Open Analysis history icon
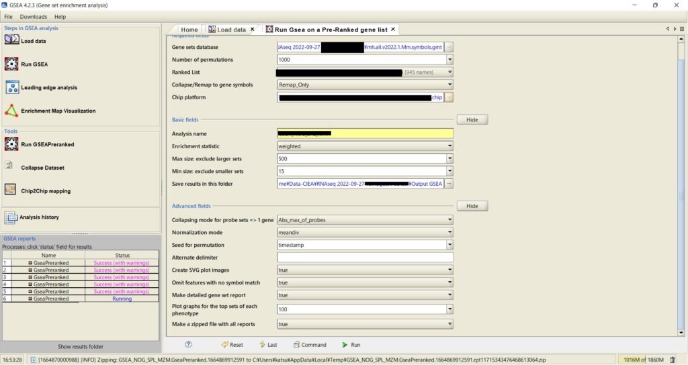The height and width of the screenshot is (365, 688). [11, 217]
